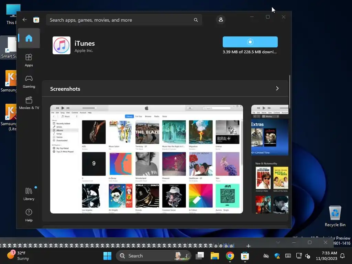The image size is (352, 264).
Task: Click the plus new tab button in background window
Action: (x=248, y=246)
